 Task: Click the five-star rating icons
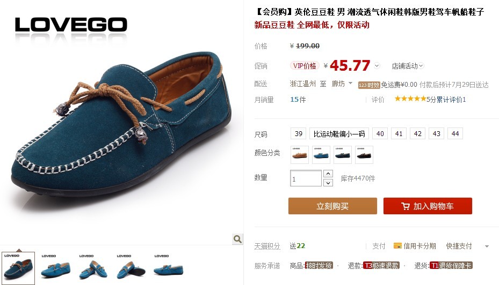(410, 99)
